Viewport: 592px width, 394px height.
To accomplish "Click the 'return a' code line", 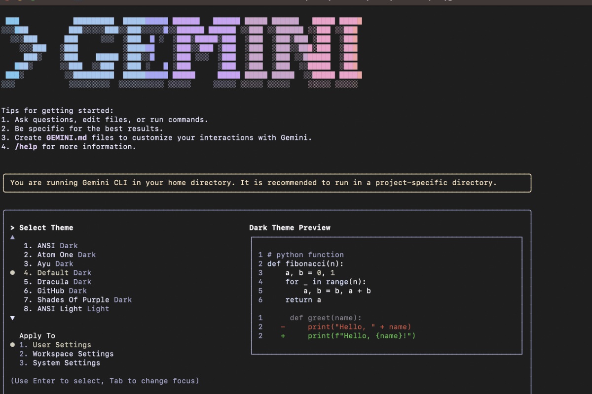I will click(x=303, y=299).
